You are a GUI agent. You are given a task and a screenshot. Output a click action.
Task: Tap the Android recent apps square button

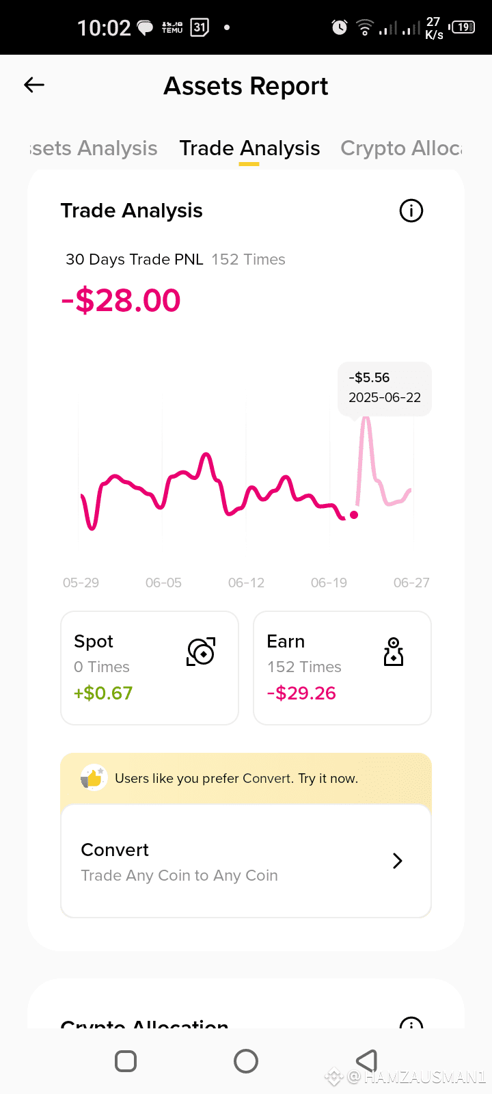point(126,1061)
